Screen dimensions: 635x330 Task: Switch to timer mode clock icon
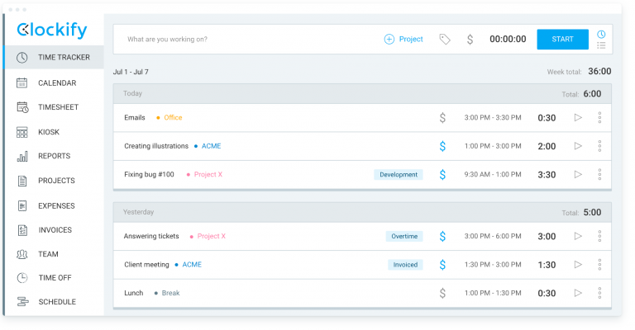point(601,34)
